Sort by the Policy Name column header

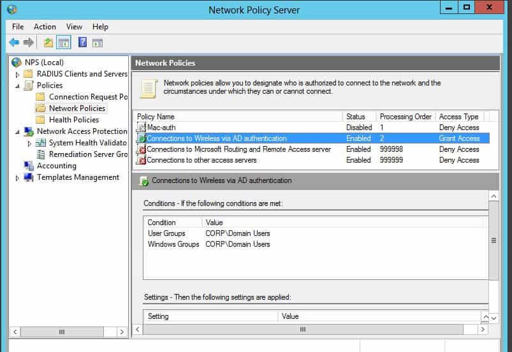pyautogui.click(x=238, y=117)
